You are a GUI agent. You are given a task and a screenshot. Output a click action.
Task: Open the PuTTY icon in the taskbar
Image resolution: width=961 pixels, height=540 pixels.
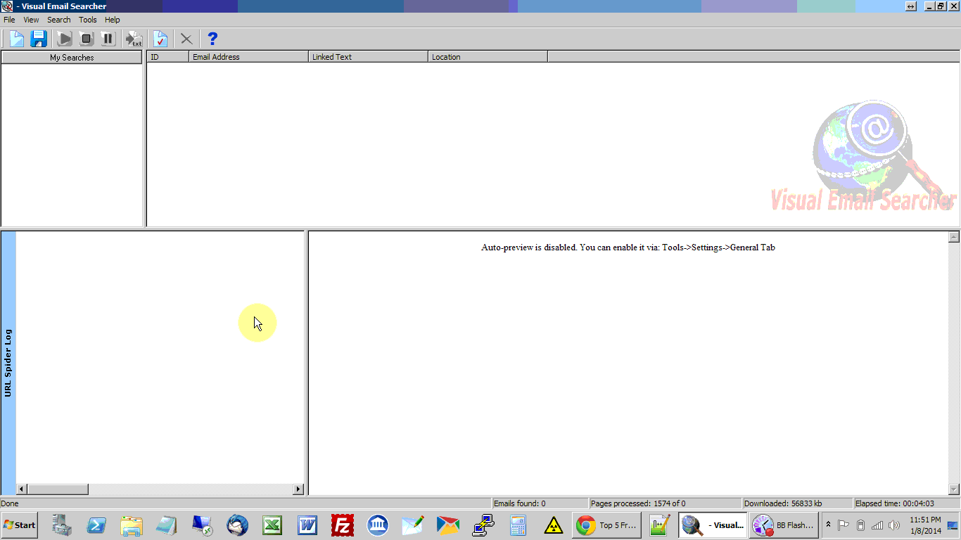[483, 525]
